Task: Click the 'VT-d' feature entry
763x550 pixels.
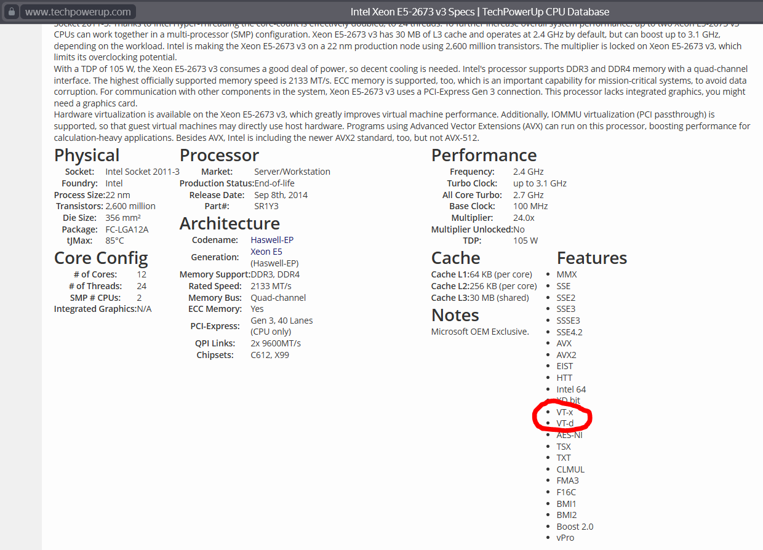Action: (565, 423)
